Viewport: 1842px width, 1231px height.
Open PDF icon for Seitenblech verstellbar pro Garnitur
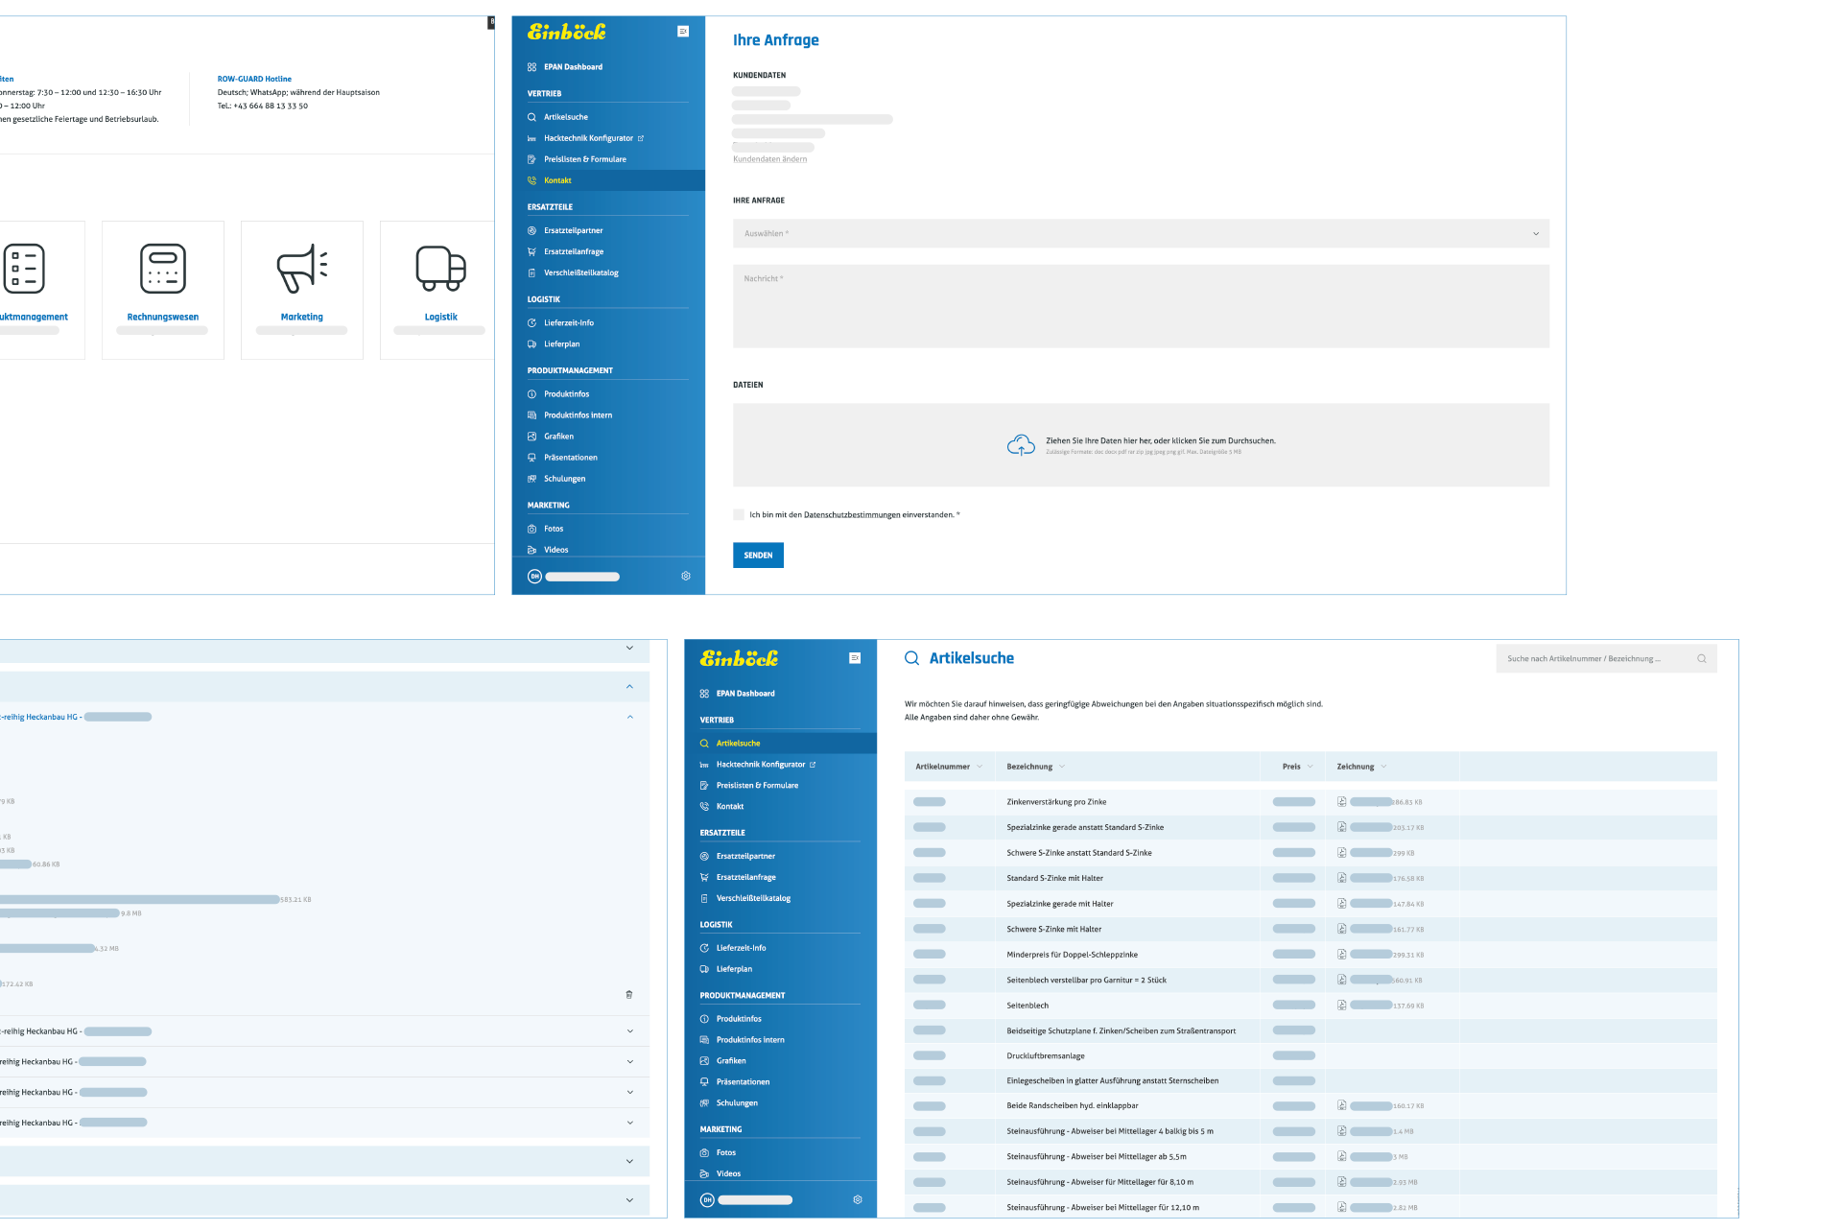point(1342,980)
